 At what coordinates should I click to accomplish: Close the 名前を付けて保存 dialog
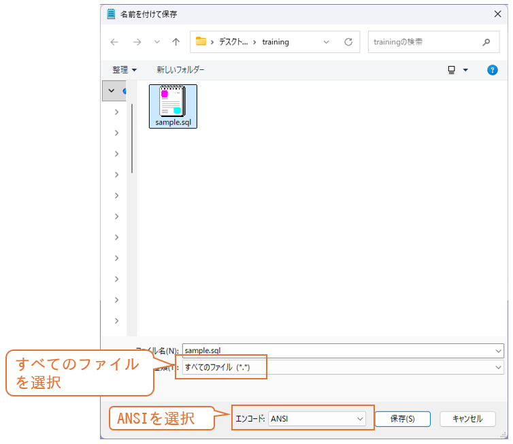[497, 14]
